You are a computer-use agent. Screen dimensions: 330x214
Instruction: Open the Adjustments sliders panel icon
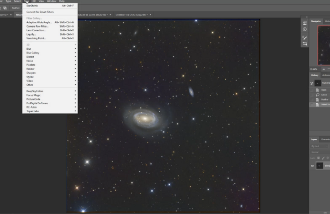(305, 44)
